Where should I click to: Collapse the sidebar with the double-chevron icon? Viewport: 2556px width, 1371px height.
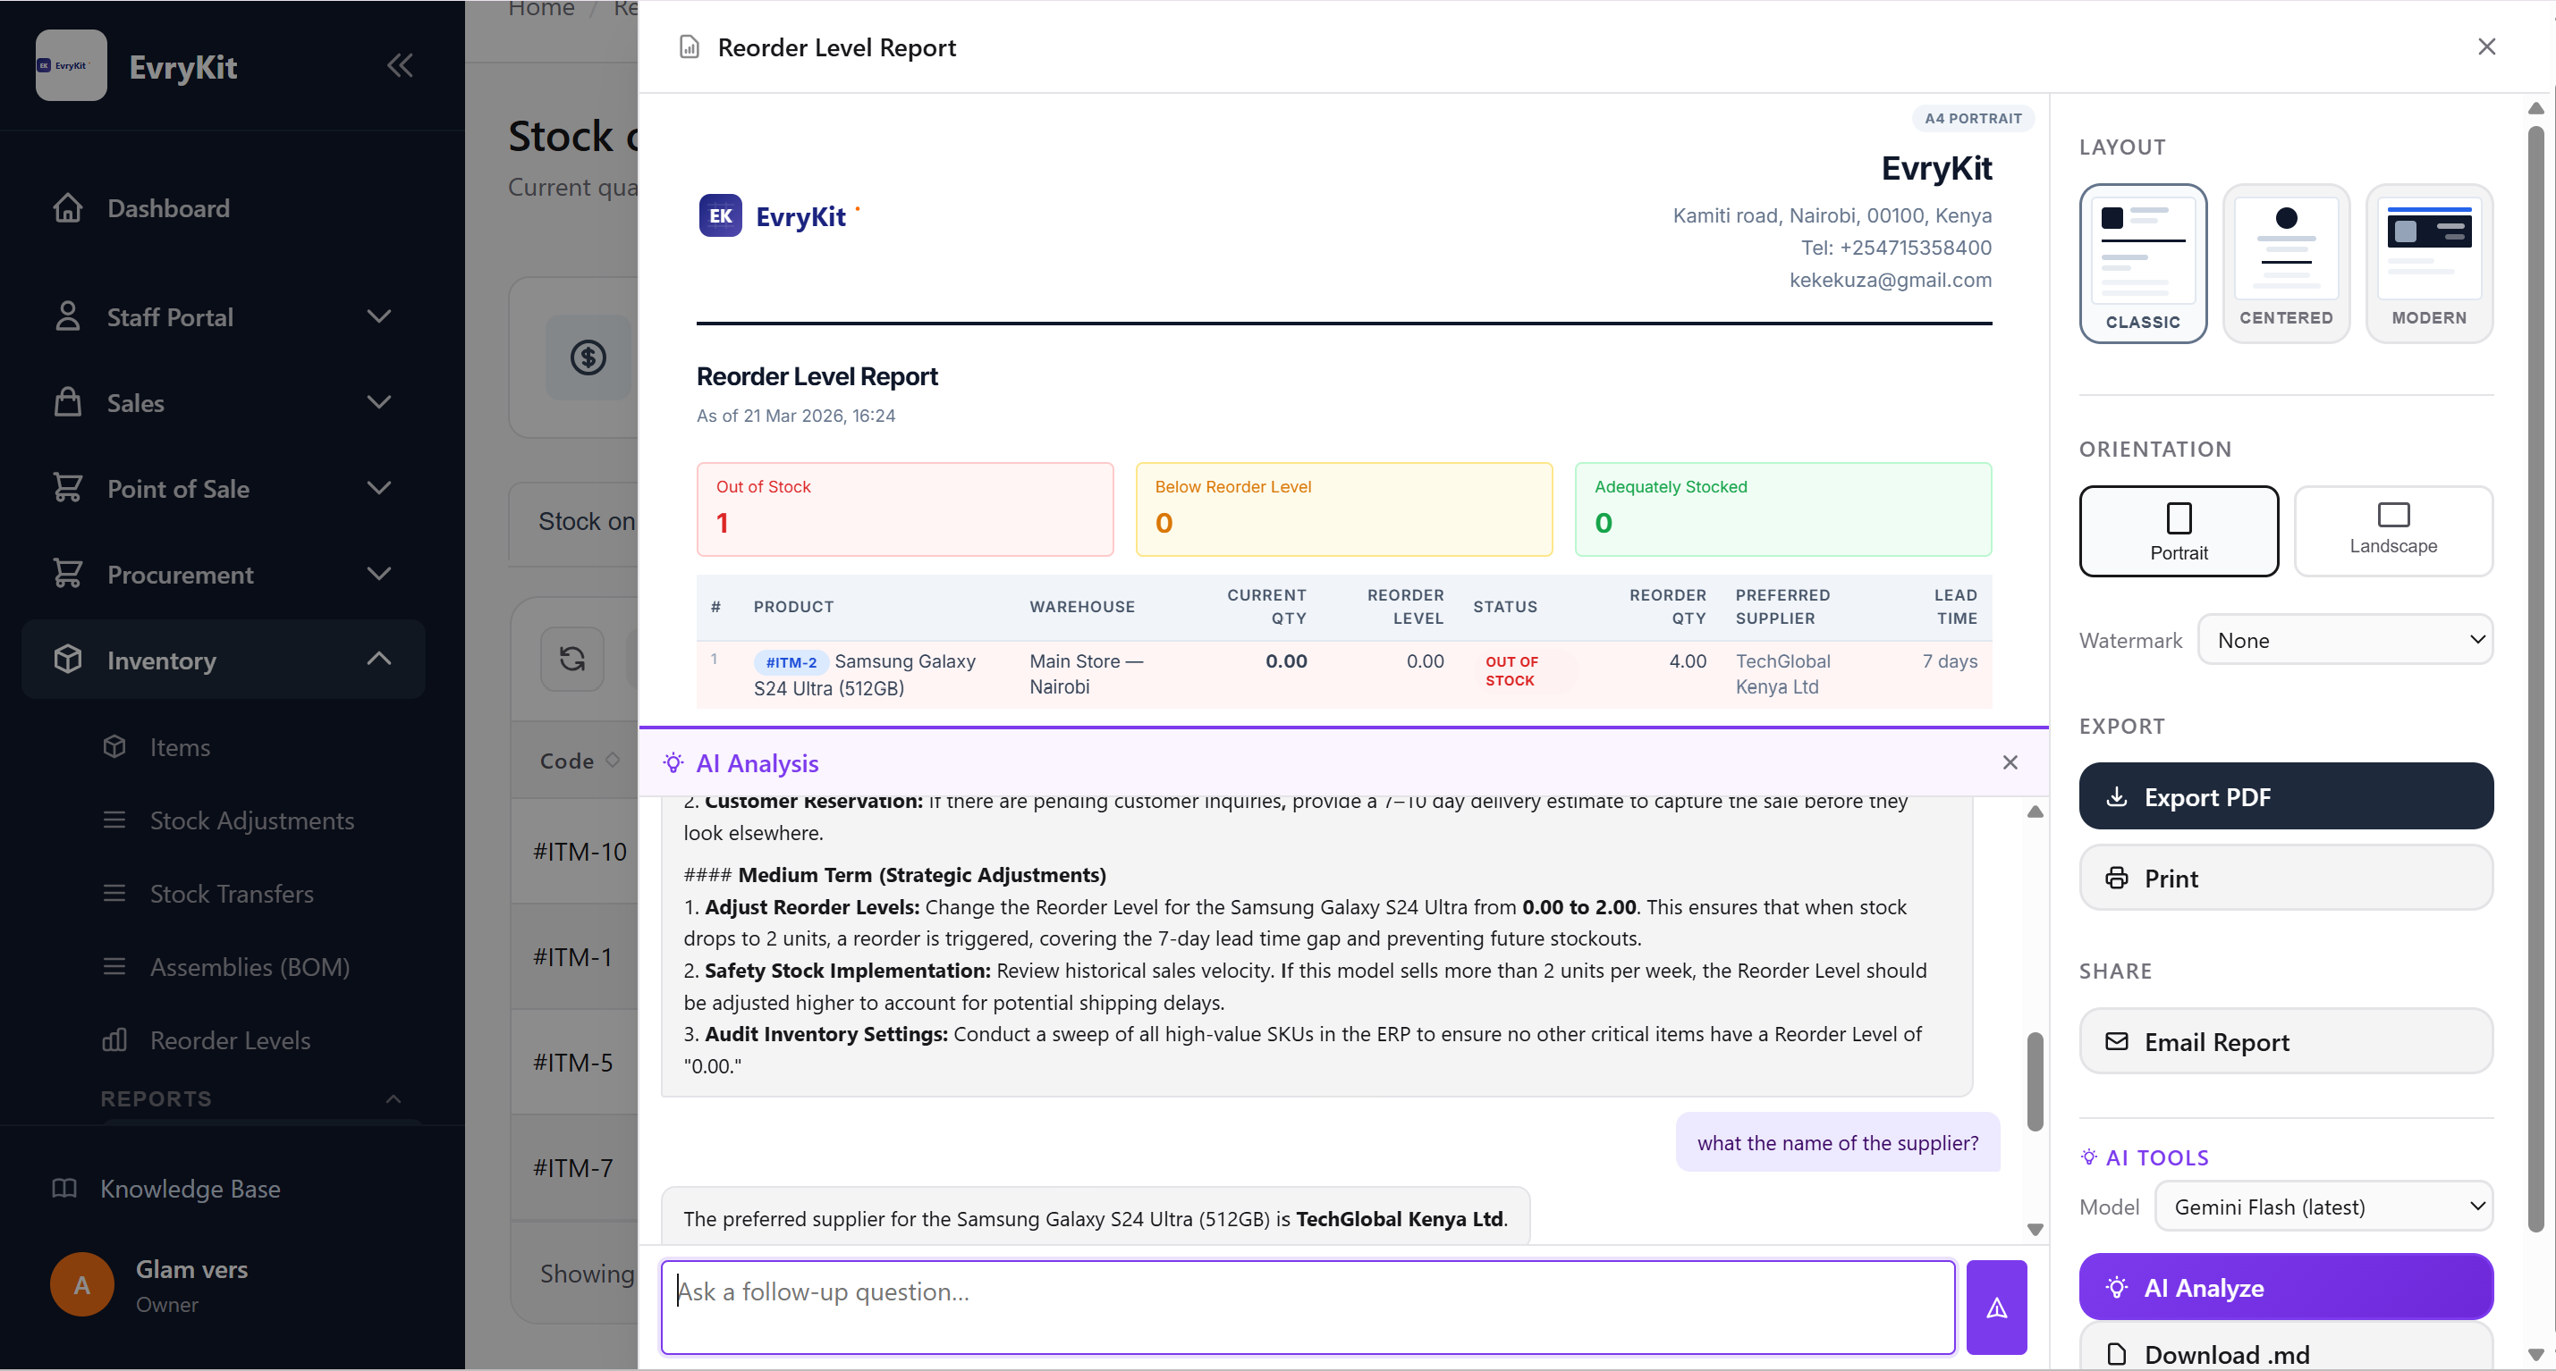click(x=400, y=65)
